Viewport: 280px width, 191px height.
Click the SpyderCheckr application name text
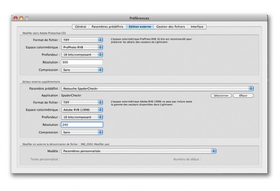coord(71,95)
